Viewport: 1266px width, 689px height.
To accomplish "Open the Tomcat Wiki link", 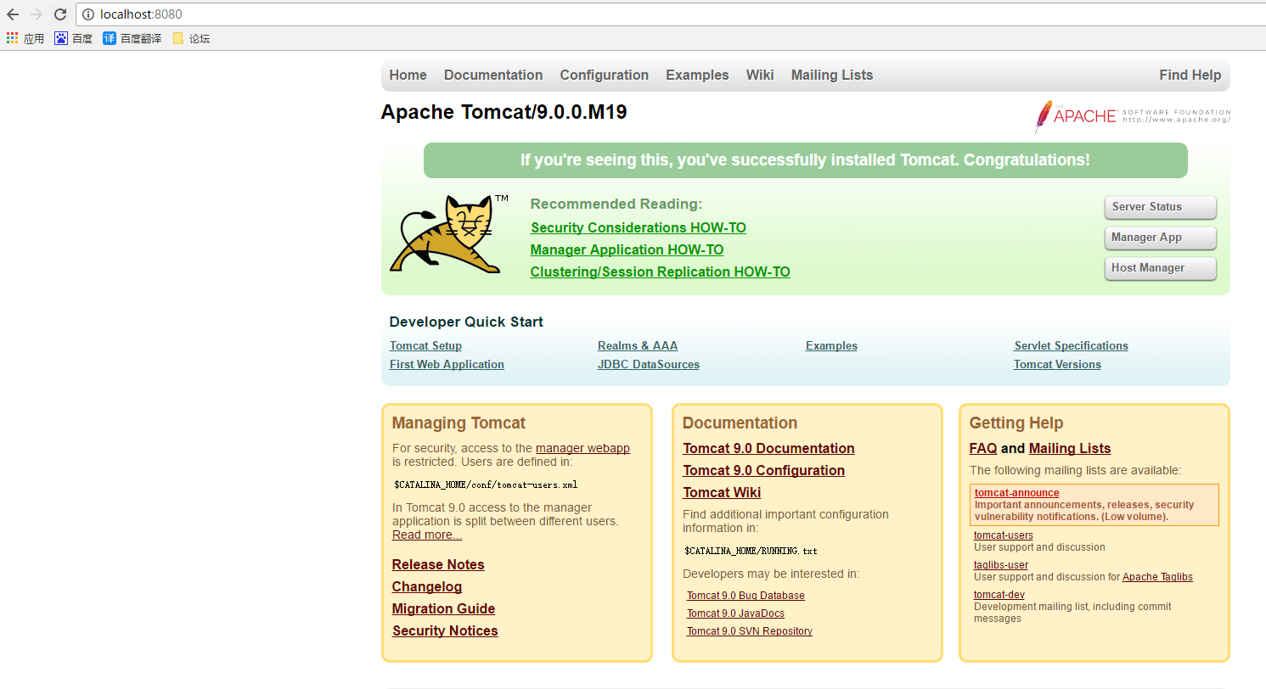I will (x=722, y=492).
